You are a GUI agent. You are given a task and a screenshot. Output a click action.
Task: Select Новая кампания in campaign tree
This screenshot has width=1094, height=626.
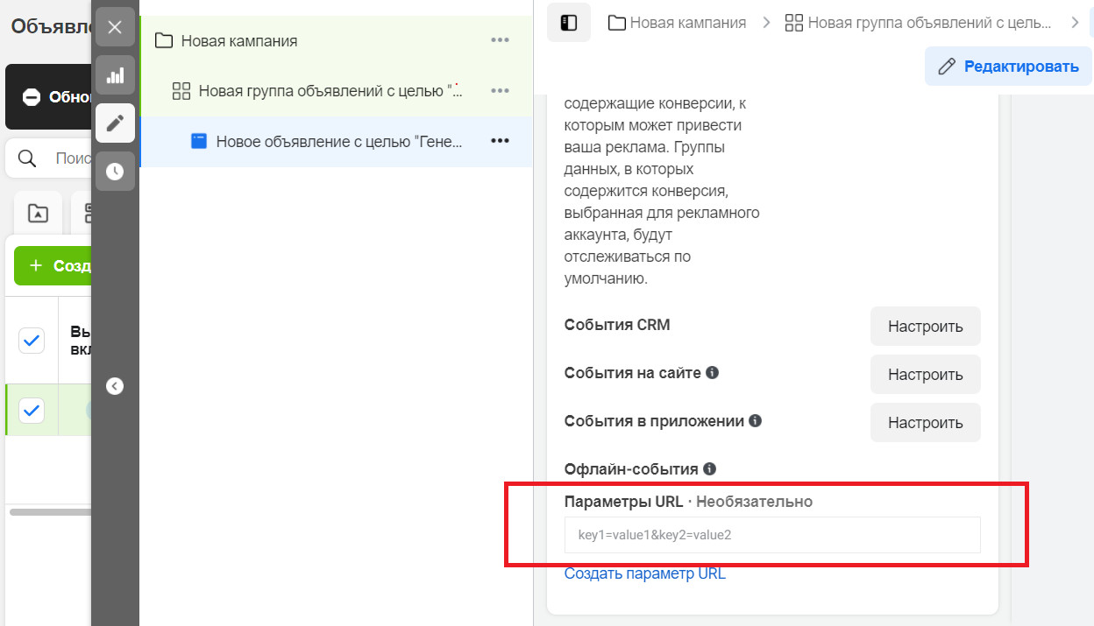pos(239,41)
